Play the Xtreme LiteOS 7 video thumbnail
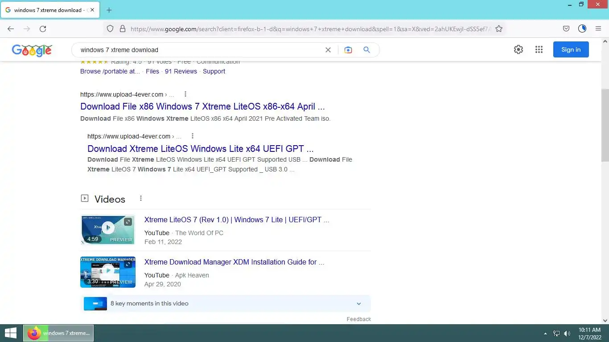The height and width of the screenshot is (342, 609). coord(108,229)
